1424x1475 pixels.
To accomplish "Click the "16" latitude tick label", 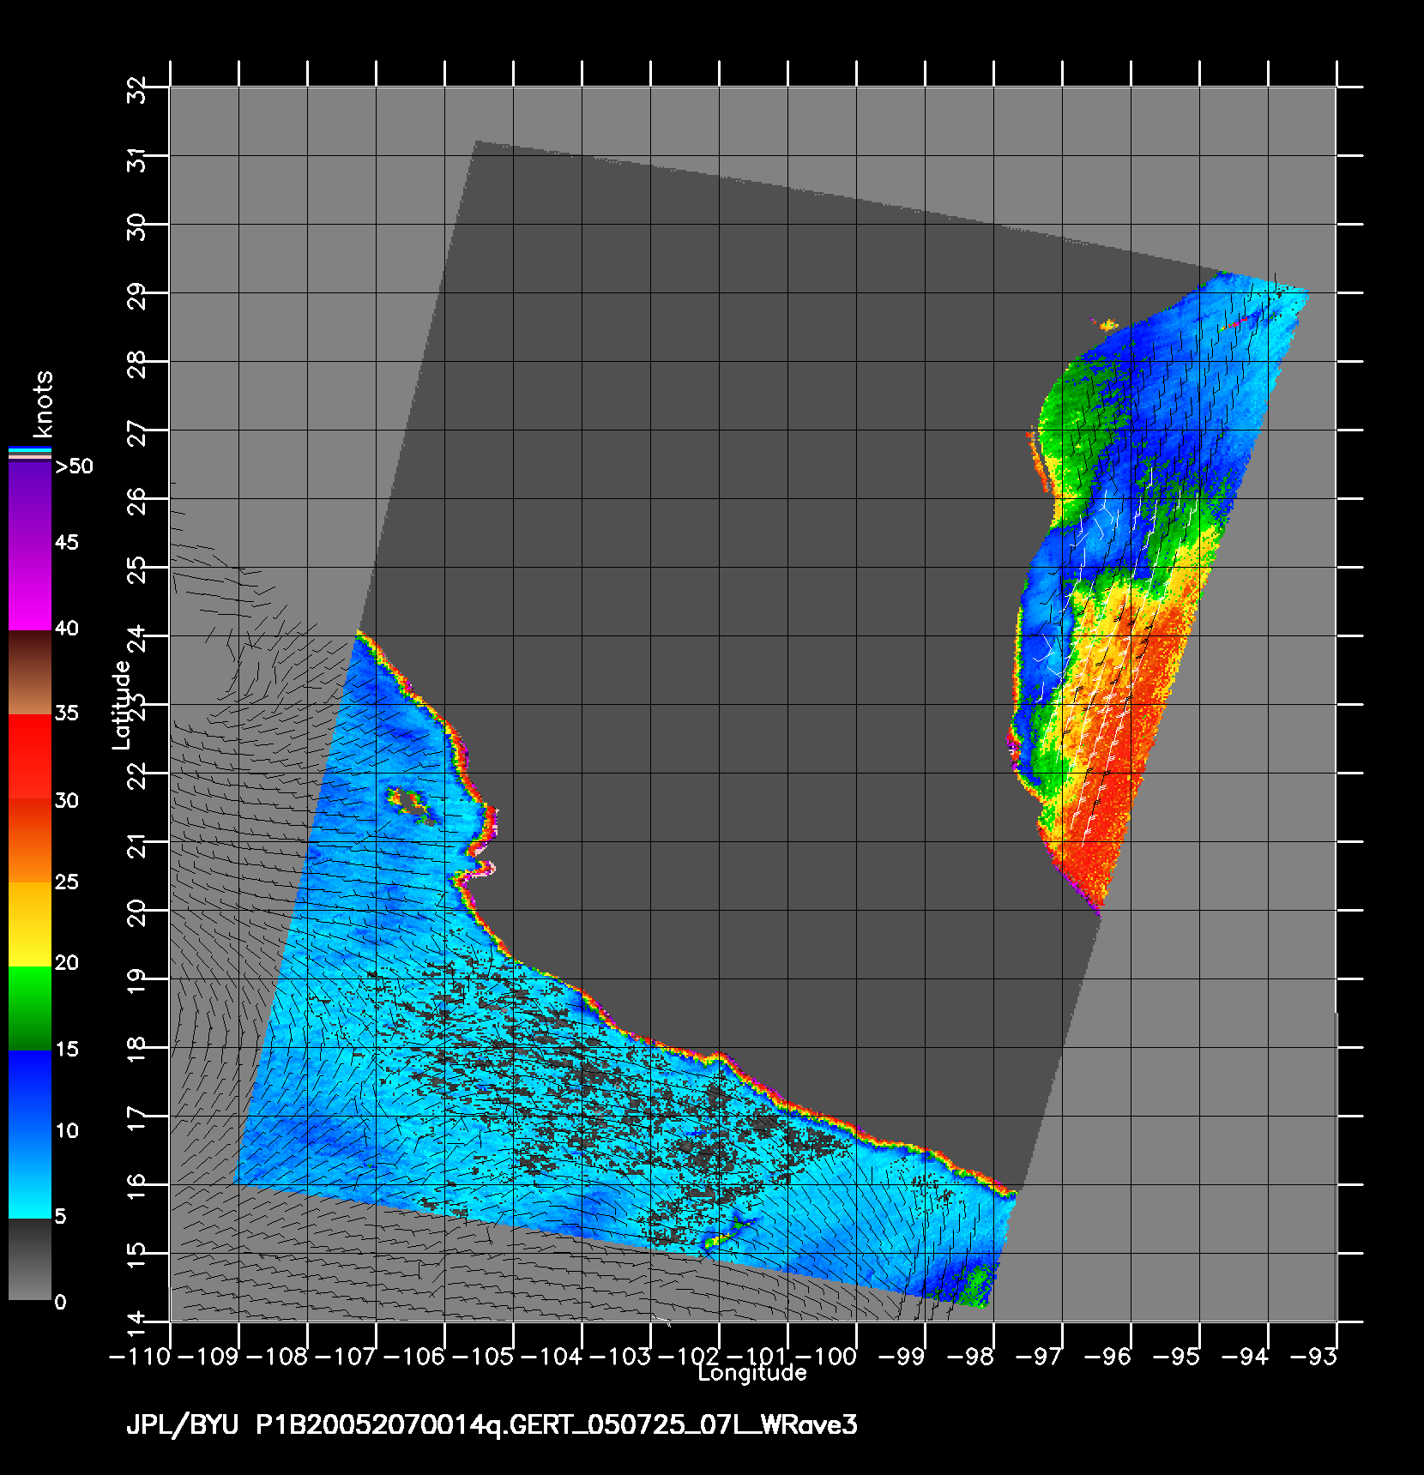I will pyautogui.click(x=136, y=1189).
